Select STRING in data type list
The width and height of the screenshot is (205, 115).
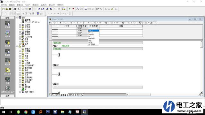tap(94, 44)
